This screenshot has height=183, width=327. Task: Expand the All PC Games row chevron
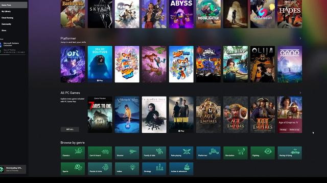pyautogui.click(x=300, y=93)
